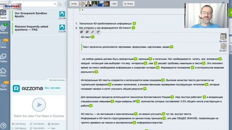Collapse thread after Как устроен и как формируется 4D-текст

(x=133, y=28)
